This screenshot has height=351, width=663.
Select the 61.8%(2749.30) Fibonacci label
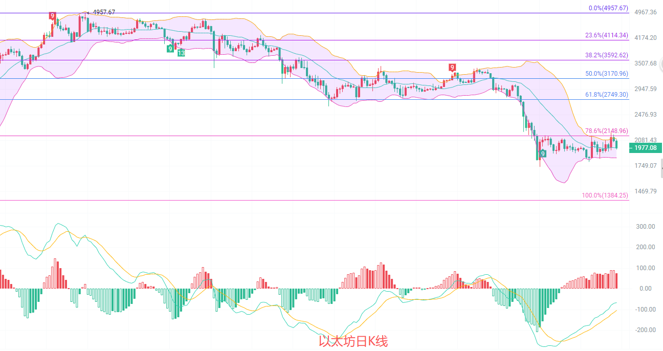point(606,95)
